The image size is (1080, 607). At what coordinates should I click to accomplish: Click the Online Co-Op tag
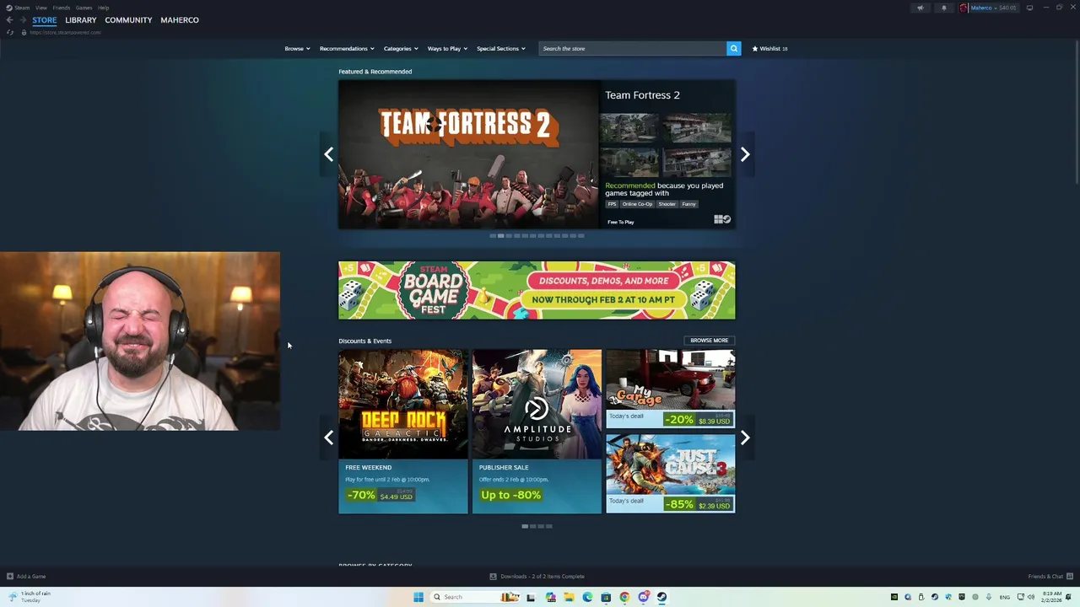(638, 204)
